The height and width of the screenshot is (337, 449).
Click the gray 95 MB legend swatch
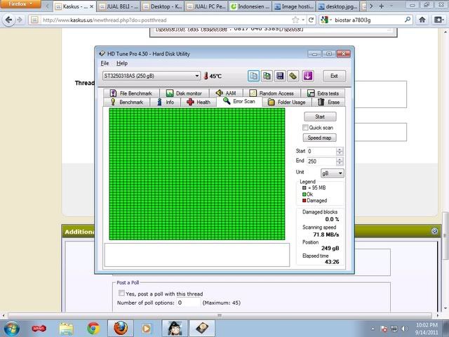pyautogui.click(x=304, y=188)
